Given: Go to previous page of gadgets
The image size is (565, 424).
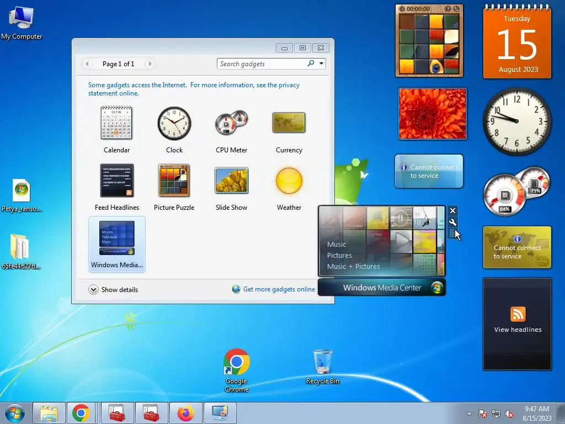Looking at the screenshot, I should 87,64.
